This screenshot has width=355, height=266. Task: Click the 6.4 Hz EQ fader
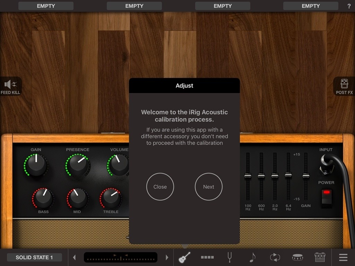288,175
